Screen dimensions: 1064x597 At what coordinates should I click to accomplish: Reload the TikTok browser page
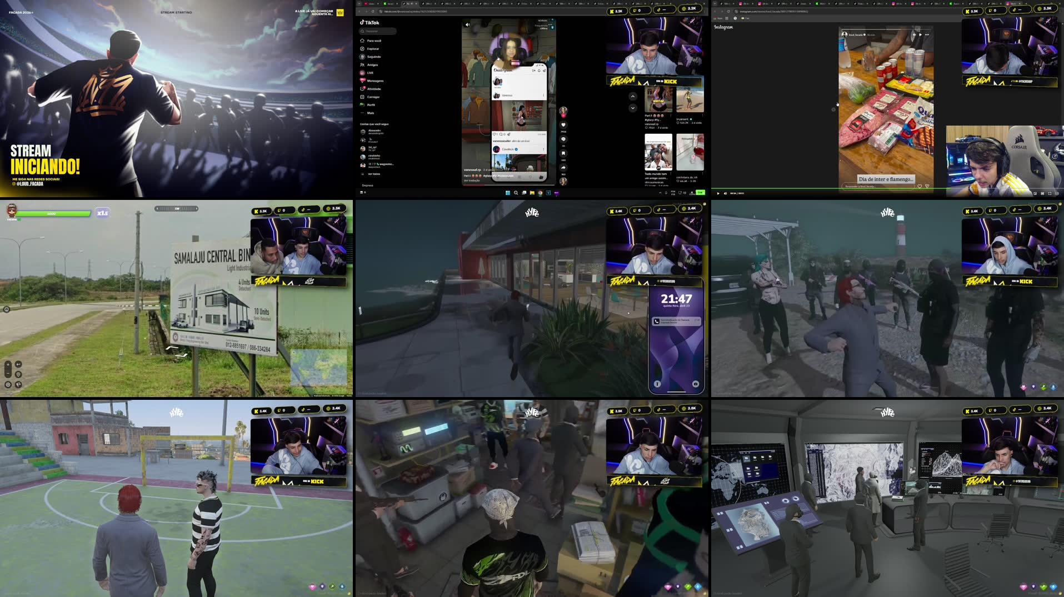coord(373,11)
